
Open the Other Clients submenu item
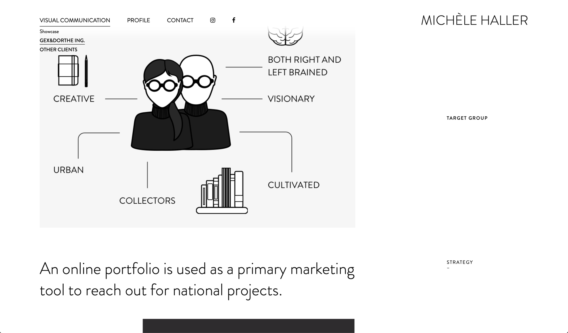[x=58, y=50]
